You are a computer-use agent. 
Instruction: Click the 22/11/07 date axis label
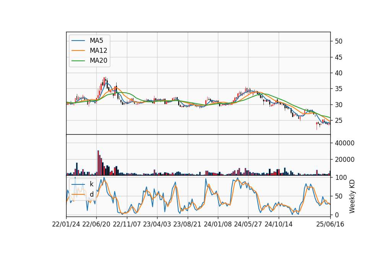click(127, 224)
